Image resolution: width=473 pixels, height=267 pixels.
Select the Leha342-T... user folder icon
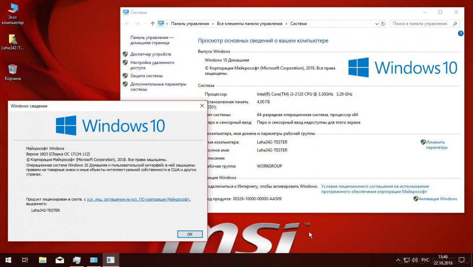coord(12,42)
